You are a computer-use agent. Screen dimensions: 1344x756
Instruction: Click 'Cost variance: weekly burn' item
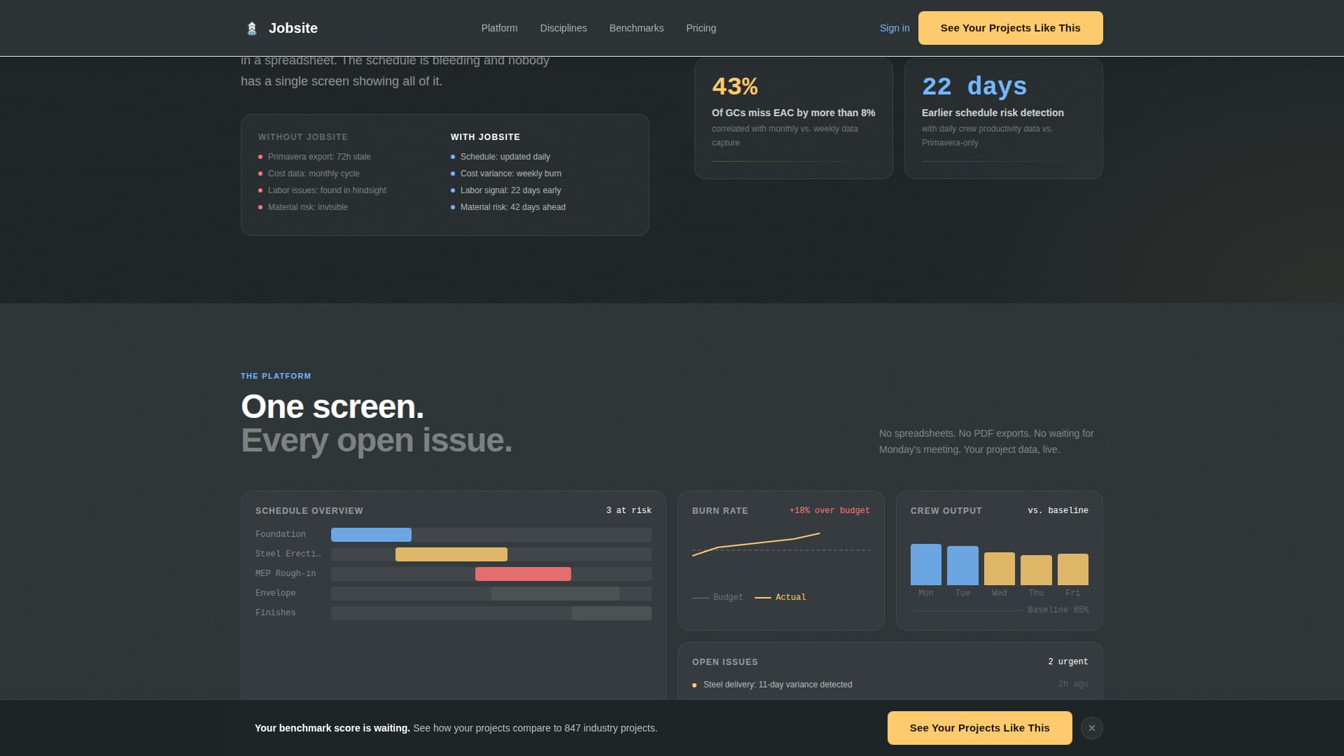coord(511,174)
